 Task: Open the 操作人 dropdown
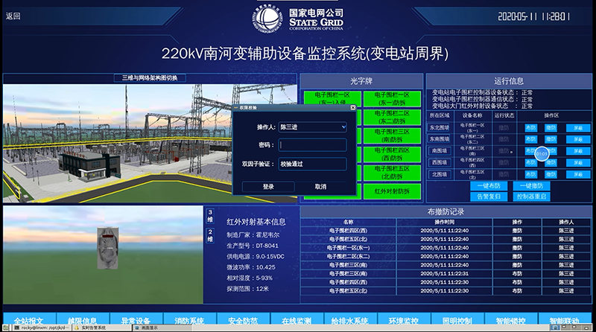tap(312, 127)
